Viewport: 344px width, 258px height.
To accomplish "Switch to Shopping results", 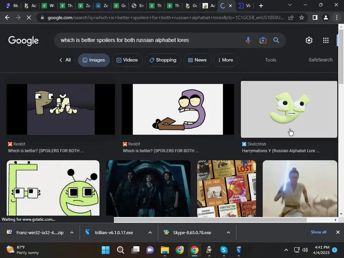I will 163,60.
